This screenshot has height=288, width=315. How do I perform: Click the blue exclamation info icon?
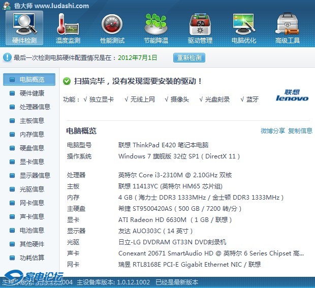(7, 57)
